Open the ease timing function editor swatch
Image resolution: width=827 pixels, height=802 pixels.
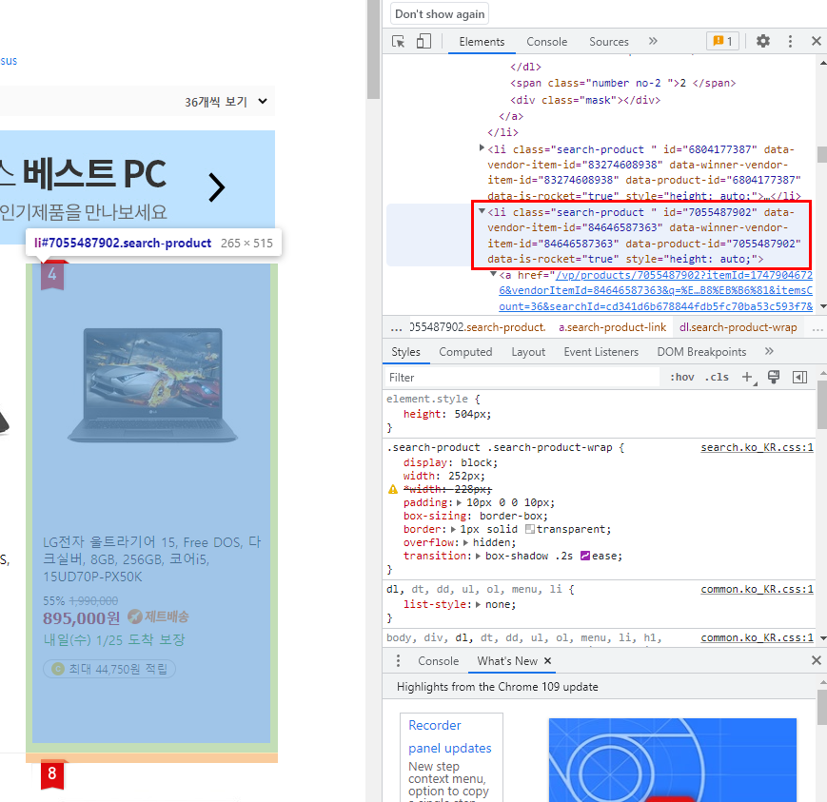[585, 556]
